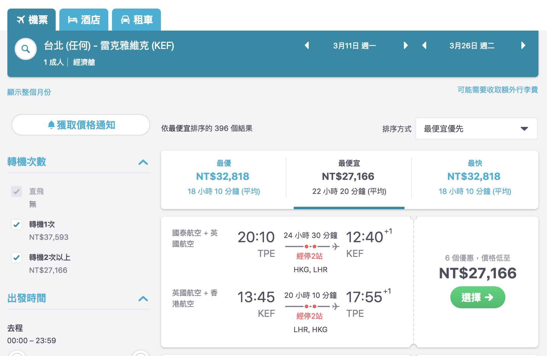
Task: Click the outbound flight path plane icon
Action: pyautogui.click(x=336, y=246)
